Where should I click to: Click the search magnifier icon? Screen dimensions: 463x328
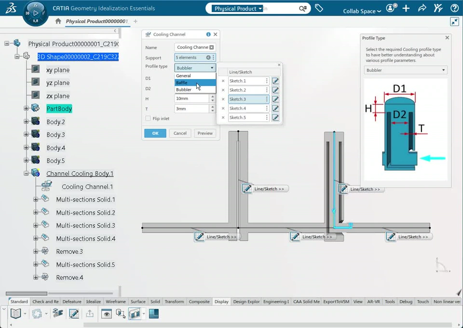pyautogui.click(x=303, y=9)
